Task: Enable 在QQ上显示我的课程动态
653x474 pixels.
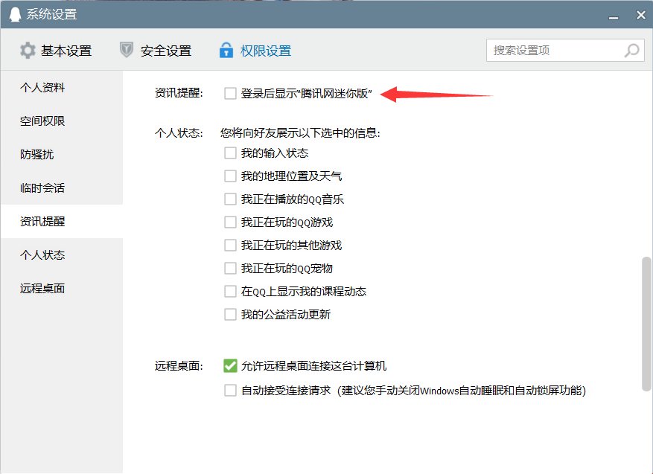Action: click(231, 291)
